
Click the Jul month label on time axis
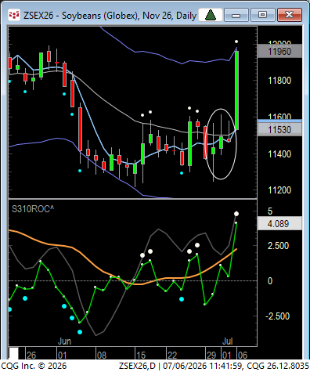point(227,341)
